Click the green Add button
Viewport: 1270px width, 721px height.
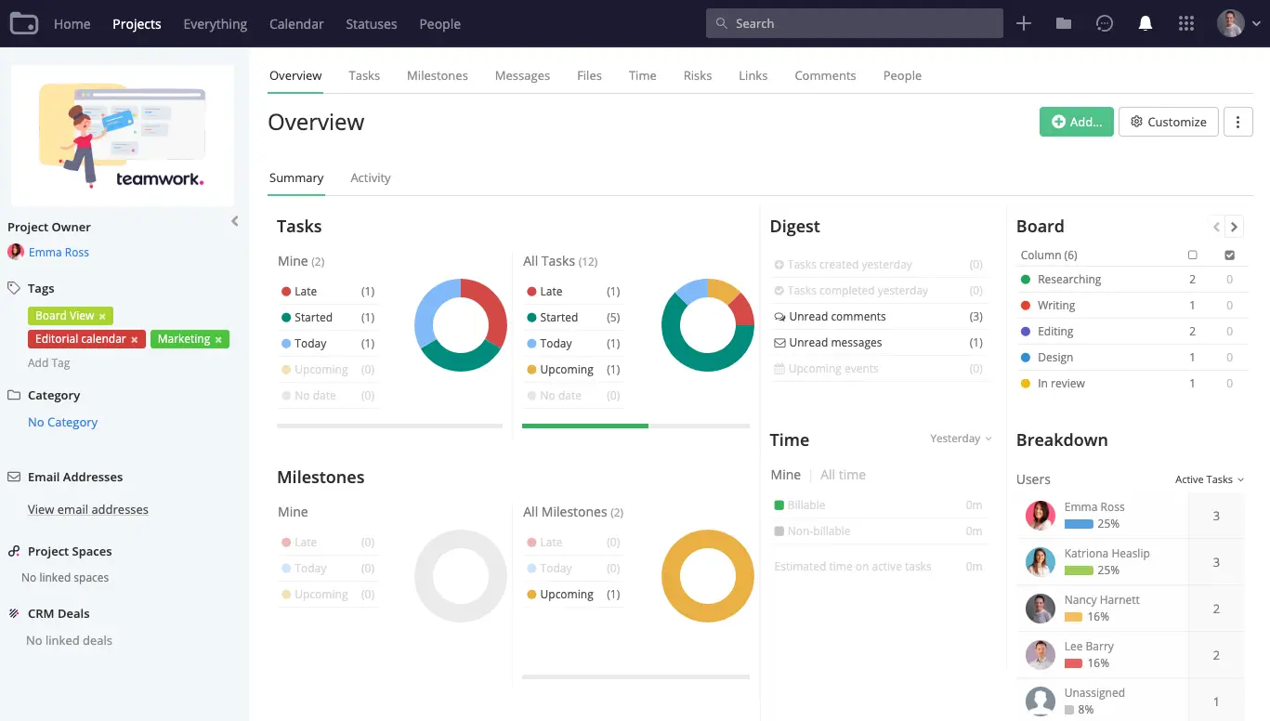point(1076,121)
